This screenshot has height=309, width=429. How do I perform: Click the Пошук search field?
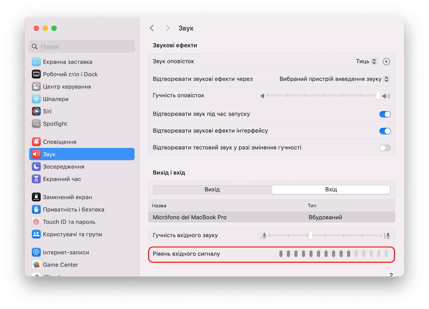[82, 47]
